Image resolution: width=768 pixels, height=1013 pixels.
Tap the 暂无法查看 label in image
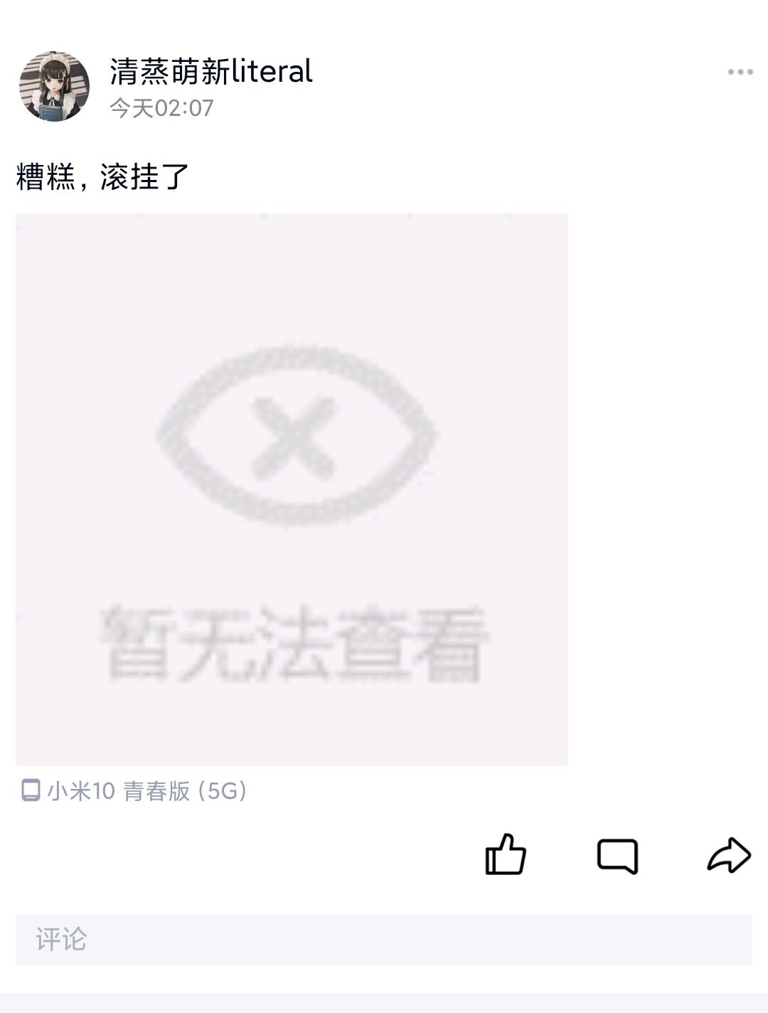(x=294, y=644)
